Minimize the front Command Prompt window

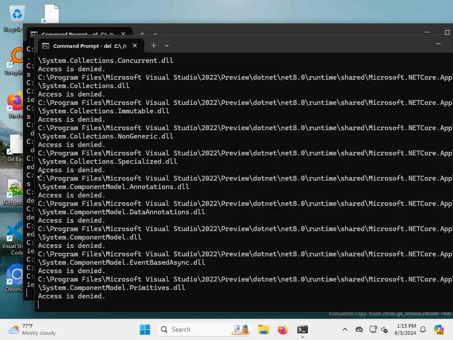(438, 44)
